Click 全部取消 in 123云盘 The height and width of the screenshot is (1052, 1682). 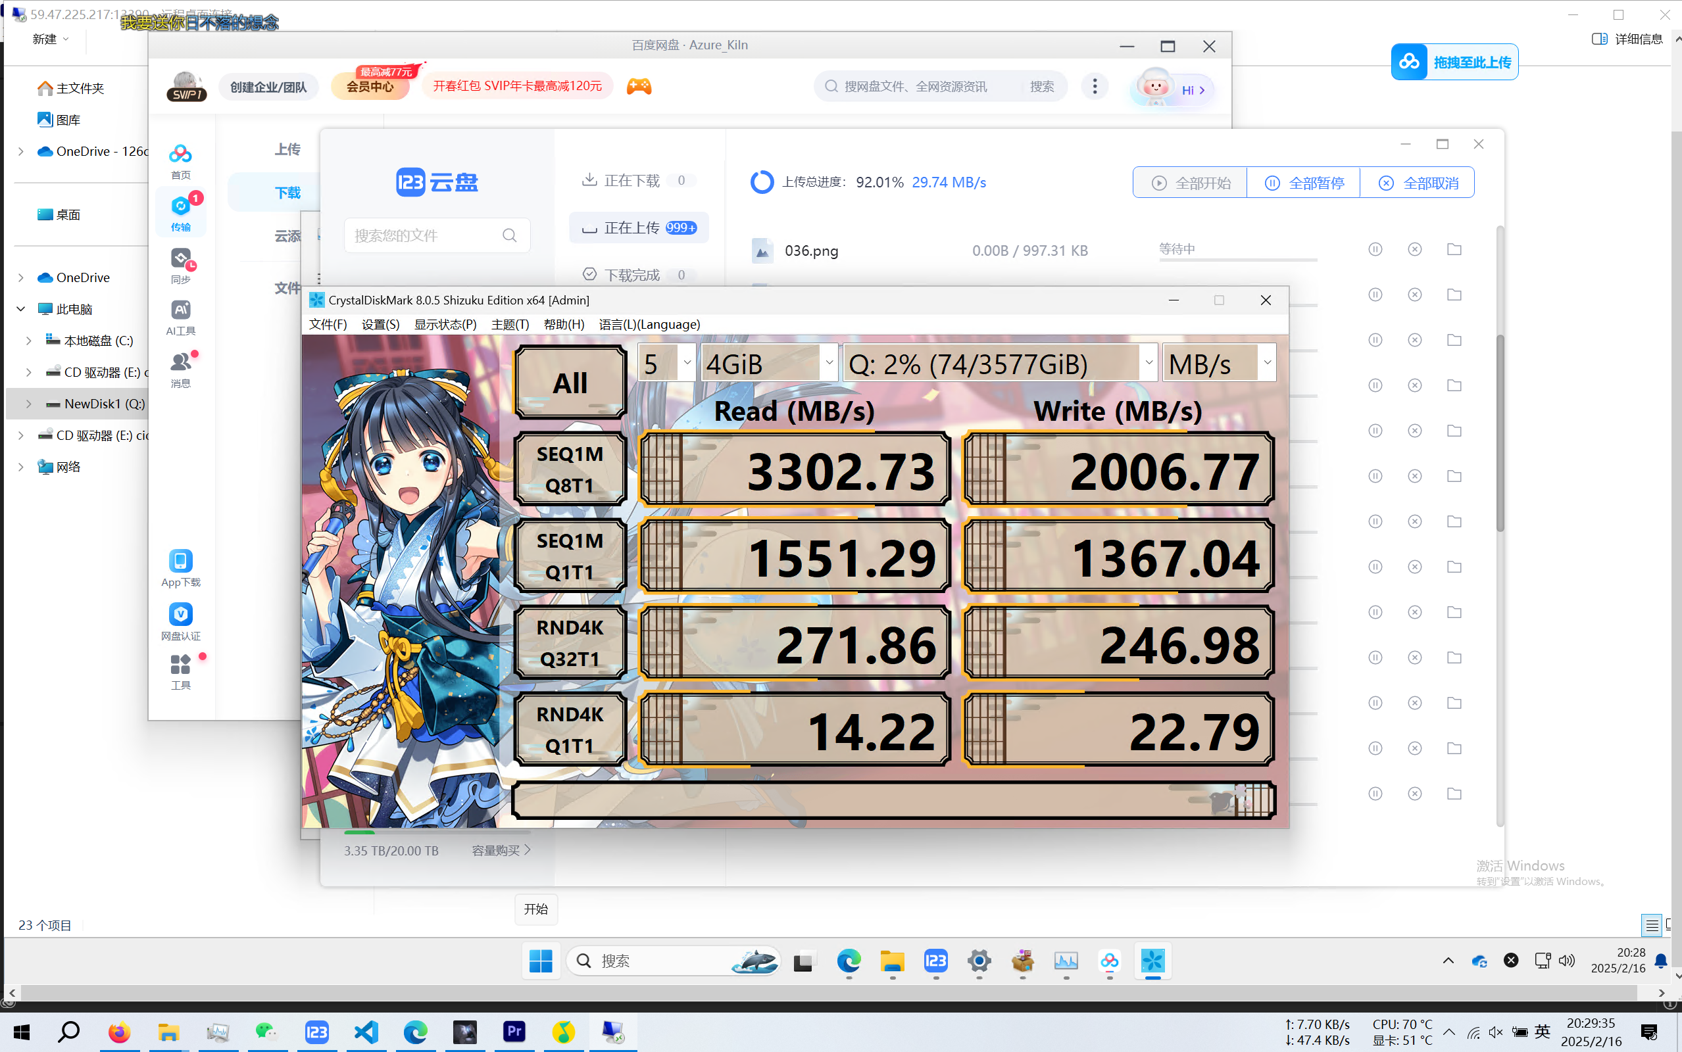(x=1418, y=182)
